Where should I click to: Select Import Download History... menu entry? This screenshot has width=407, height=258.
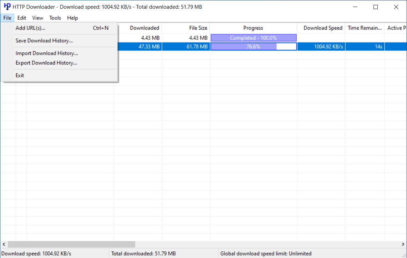pyautogui.click(x=59, y=53)
